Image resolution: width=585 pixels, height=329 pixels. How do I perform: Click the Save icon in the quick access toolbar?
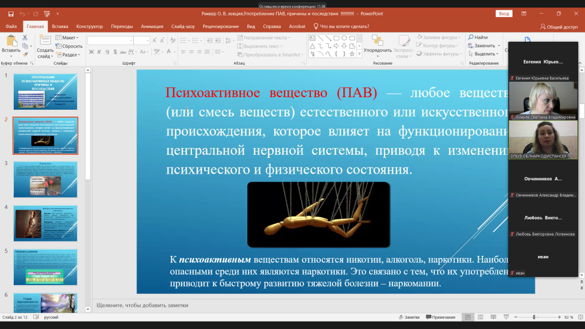point(11,14)
